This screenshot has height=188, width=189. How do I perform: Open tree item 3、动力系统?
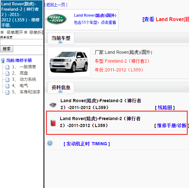(x=24, y=80)
